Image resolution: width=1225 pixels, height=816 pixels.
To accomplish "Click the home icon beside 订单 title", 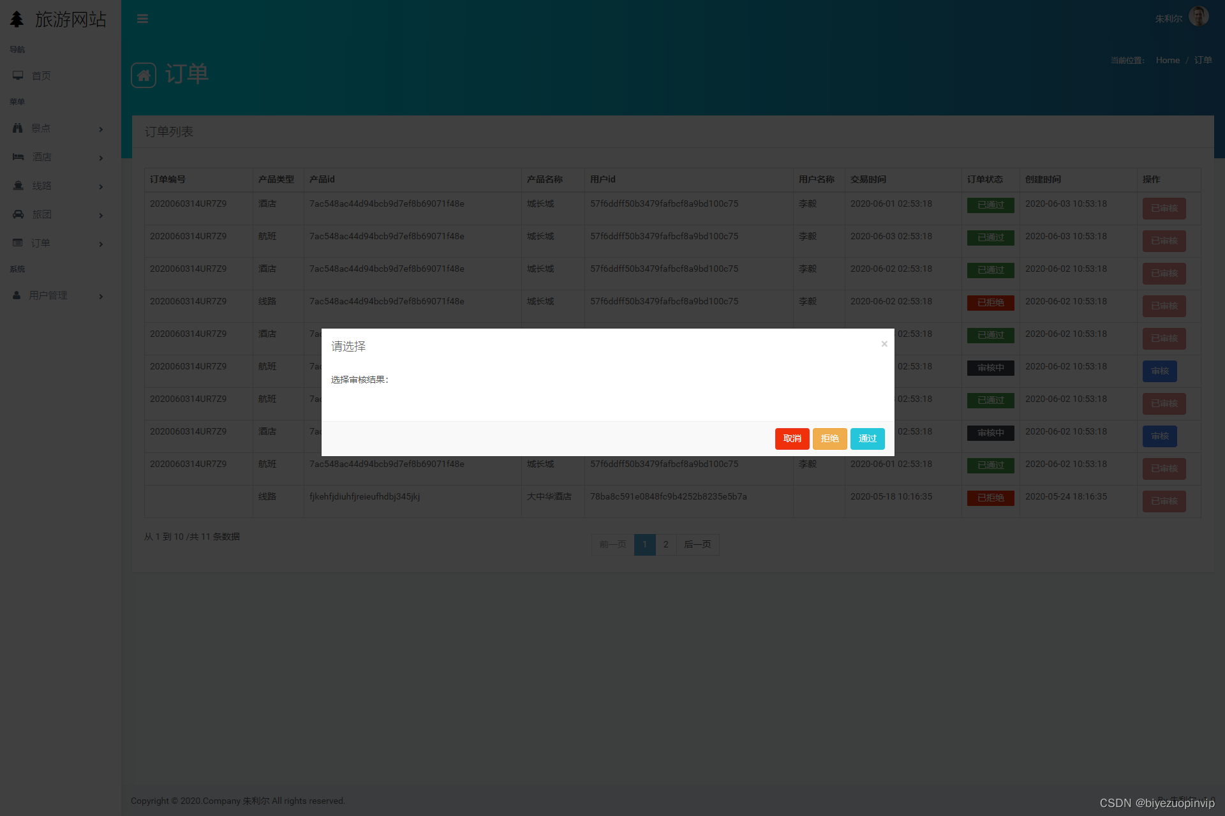I will pyautogui.click(x=144, y=75).
